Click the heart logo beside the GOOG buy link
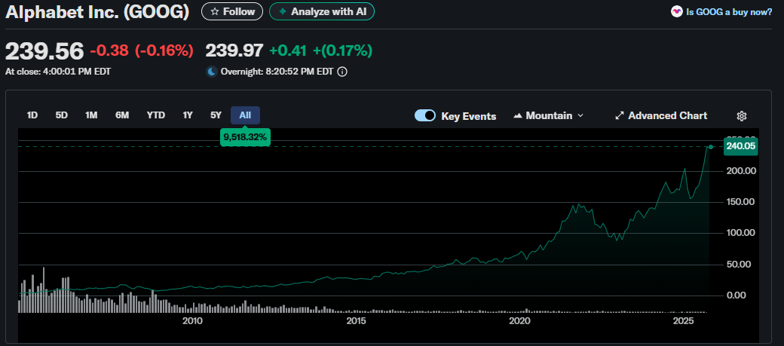Viewport: 784px width, 346px height. click(x=676, y=12)
